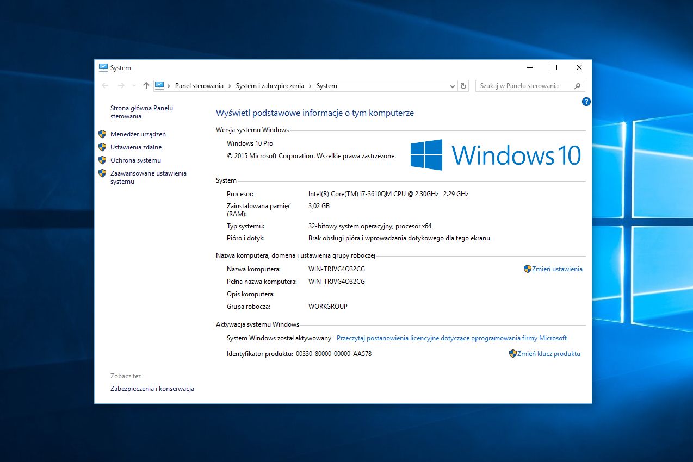The width and height of the screenshot is (693, 462).
Task: Open Ustawienia zdalne
Action: tap(136, 147)
